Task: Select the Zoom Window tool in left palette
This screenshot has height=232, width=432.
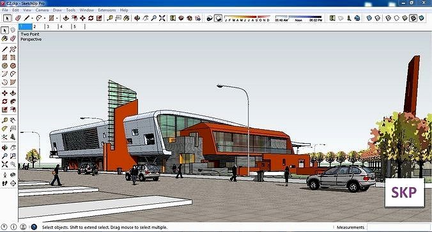Action: pyautogui.click(x=13, y=156)
